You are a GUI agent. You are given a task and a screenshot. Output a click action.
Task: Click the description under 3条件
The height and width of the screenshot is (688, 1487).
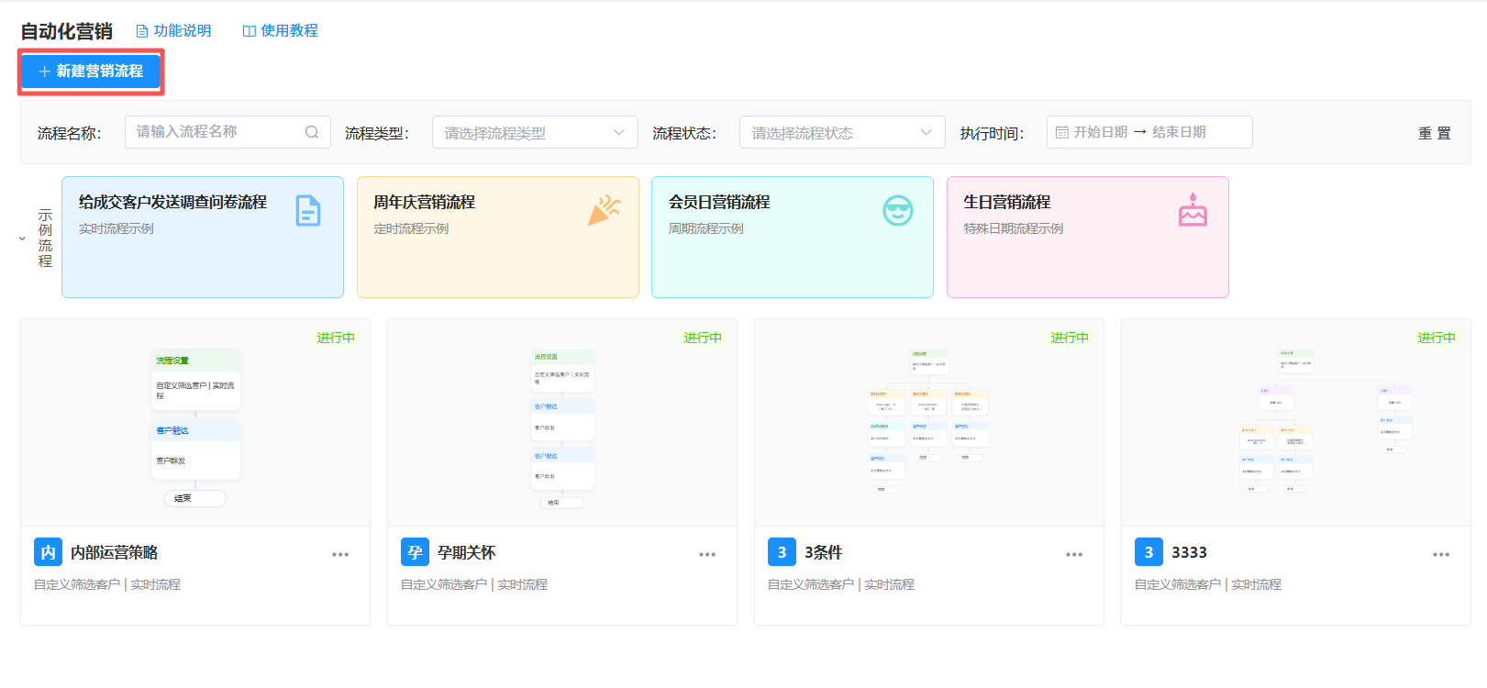[841, 584]
